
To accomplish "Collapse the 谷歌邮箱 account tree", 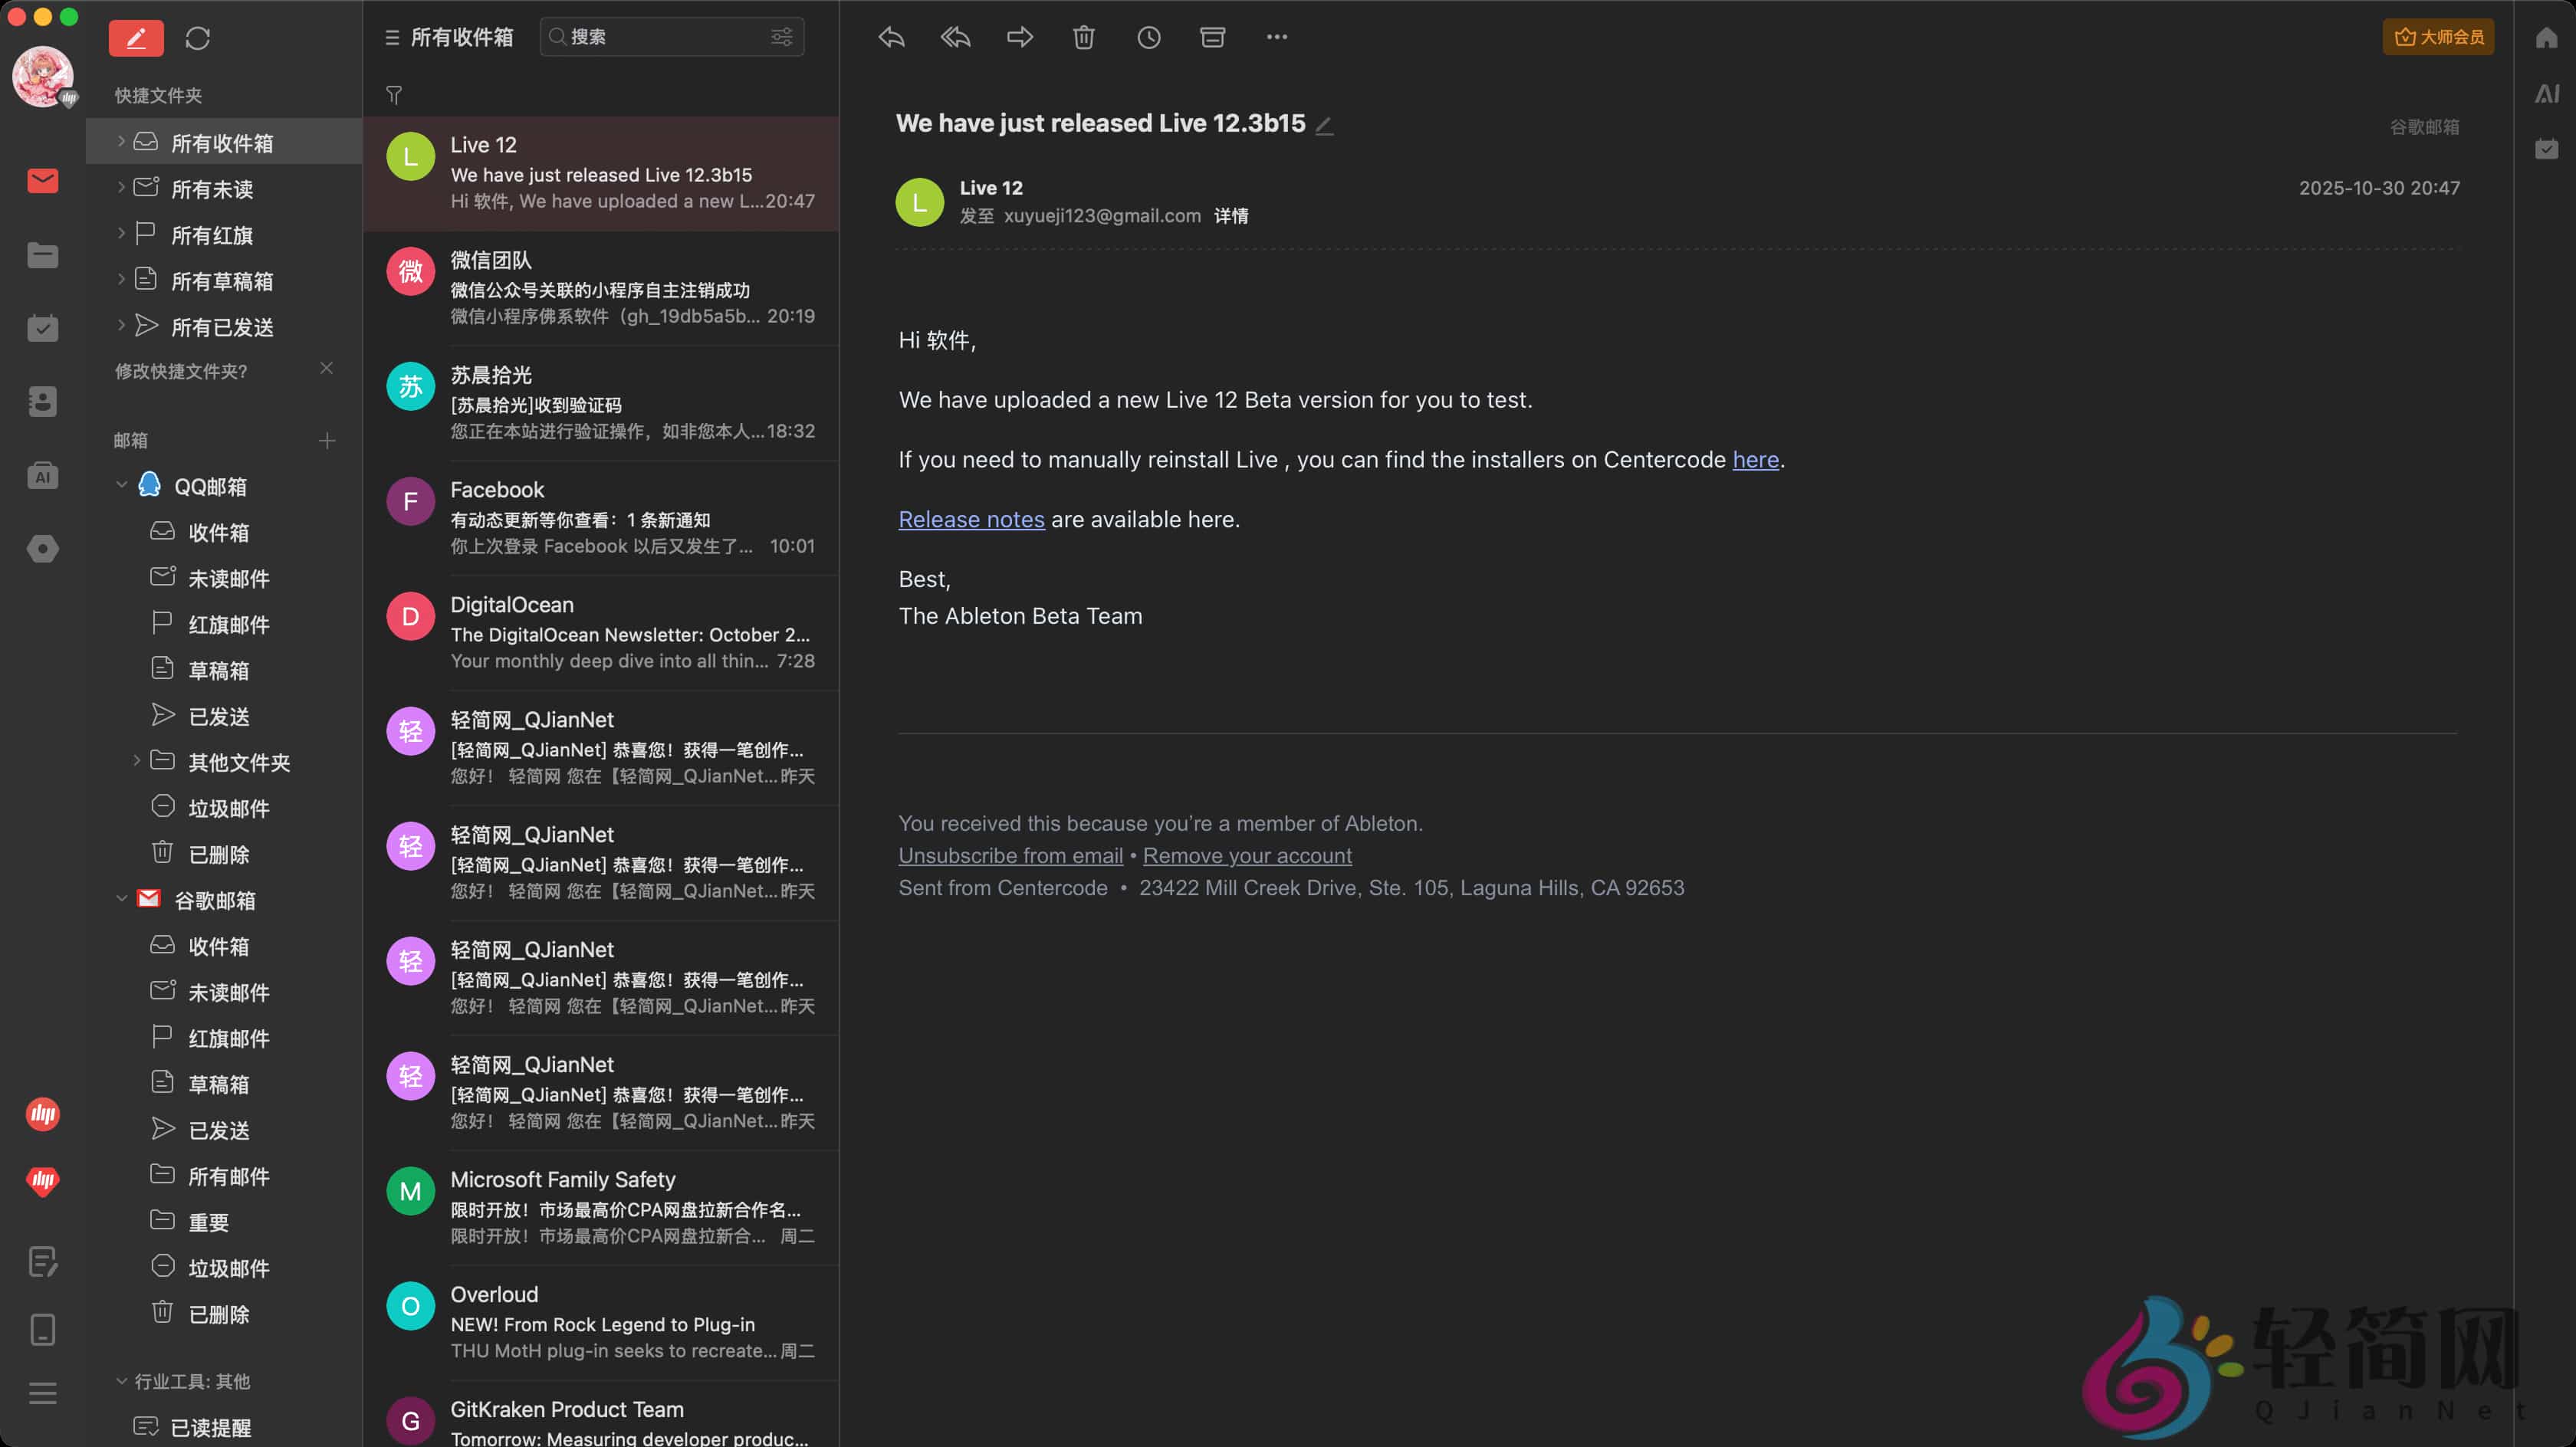I will point(121,898).
